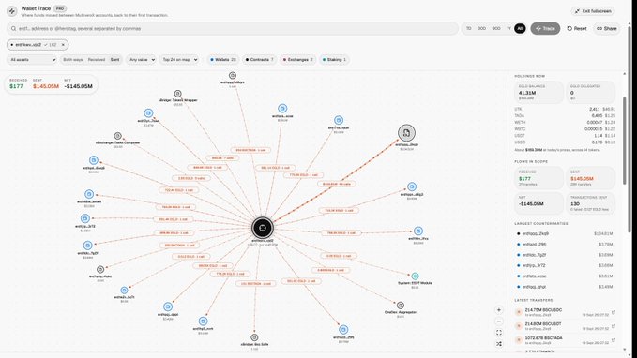Click the traced wallet chip label
The width and height of the screenshot is (637, 358).
28,45
